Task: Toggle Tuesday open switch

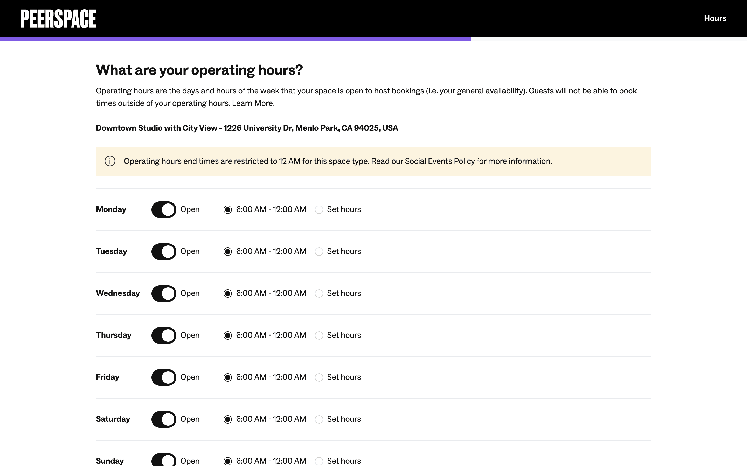Action: pos(164,251)
